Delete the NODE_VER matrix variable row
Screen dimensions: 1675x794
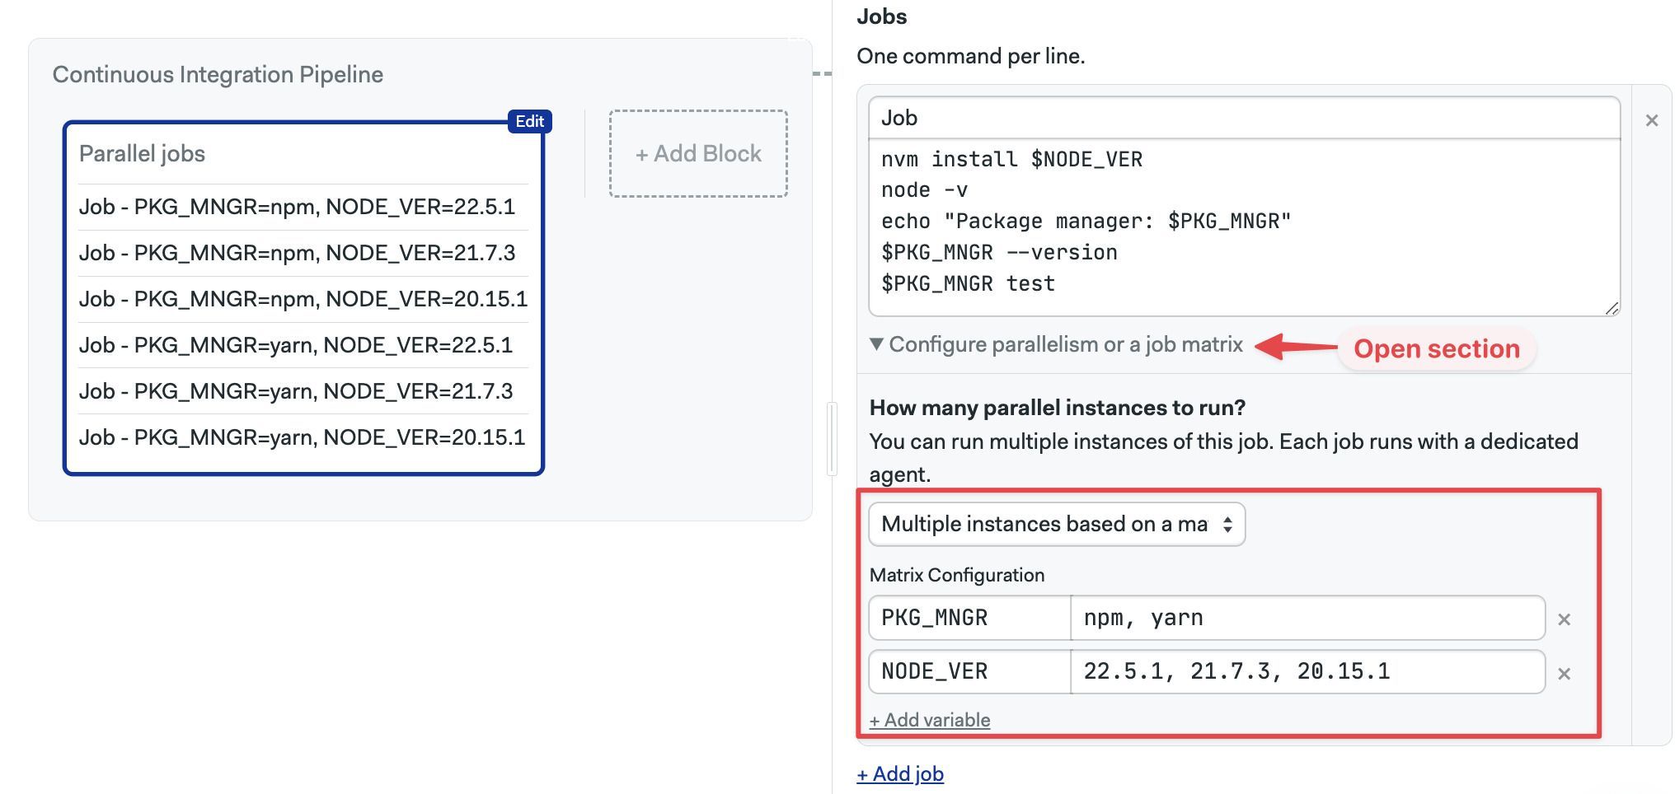coord(1564,674)
